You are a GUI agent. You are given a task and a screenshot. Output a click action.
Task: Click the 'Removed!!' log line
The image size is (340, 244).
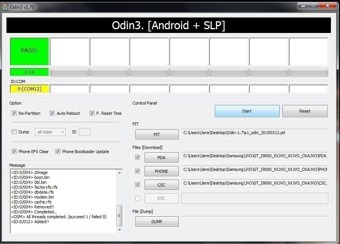(33, 207)
